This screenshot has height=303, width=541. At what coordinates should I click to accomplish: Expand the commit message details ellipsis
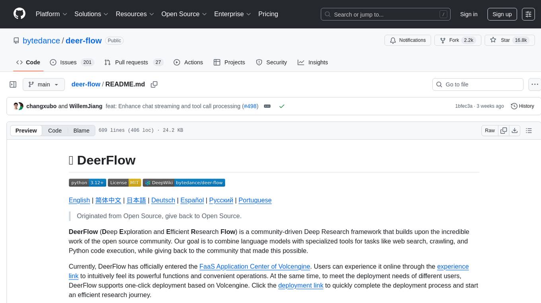tap(267, 106)
